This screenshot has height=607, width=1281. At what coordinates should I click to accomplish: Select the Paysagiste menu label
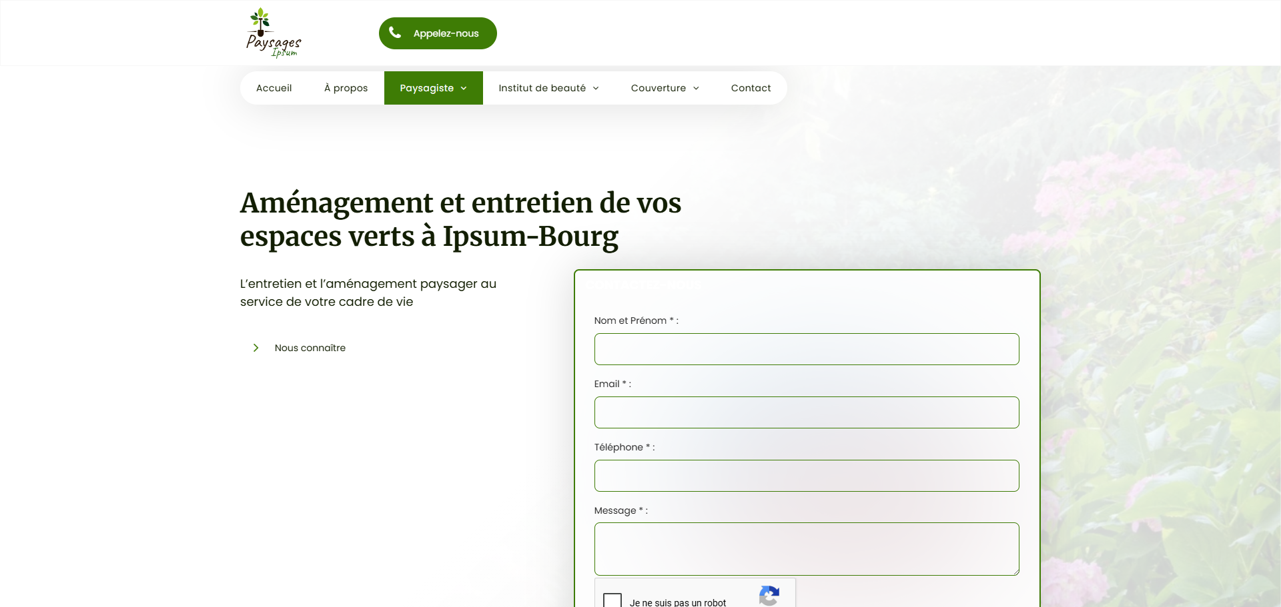pos(426,88)
